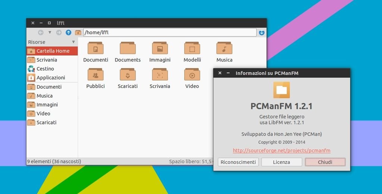Select Musica bookmark in the sidebar
The image size is (382, 194).
coord(52,96)
